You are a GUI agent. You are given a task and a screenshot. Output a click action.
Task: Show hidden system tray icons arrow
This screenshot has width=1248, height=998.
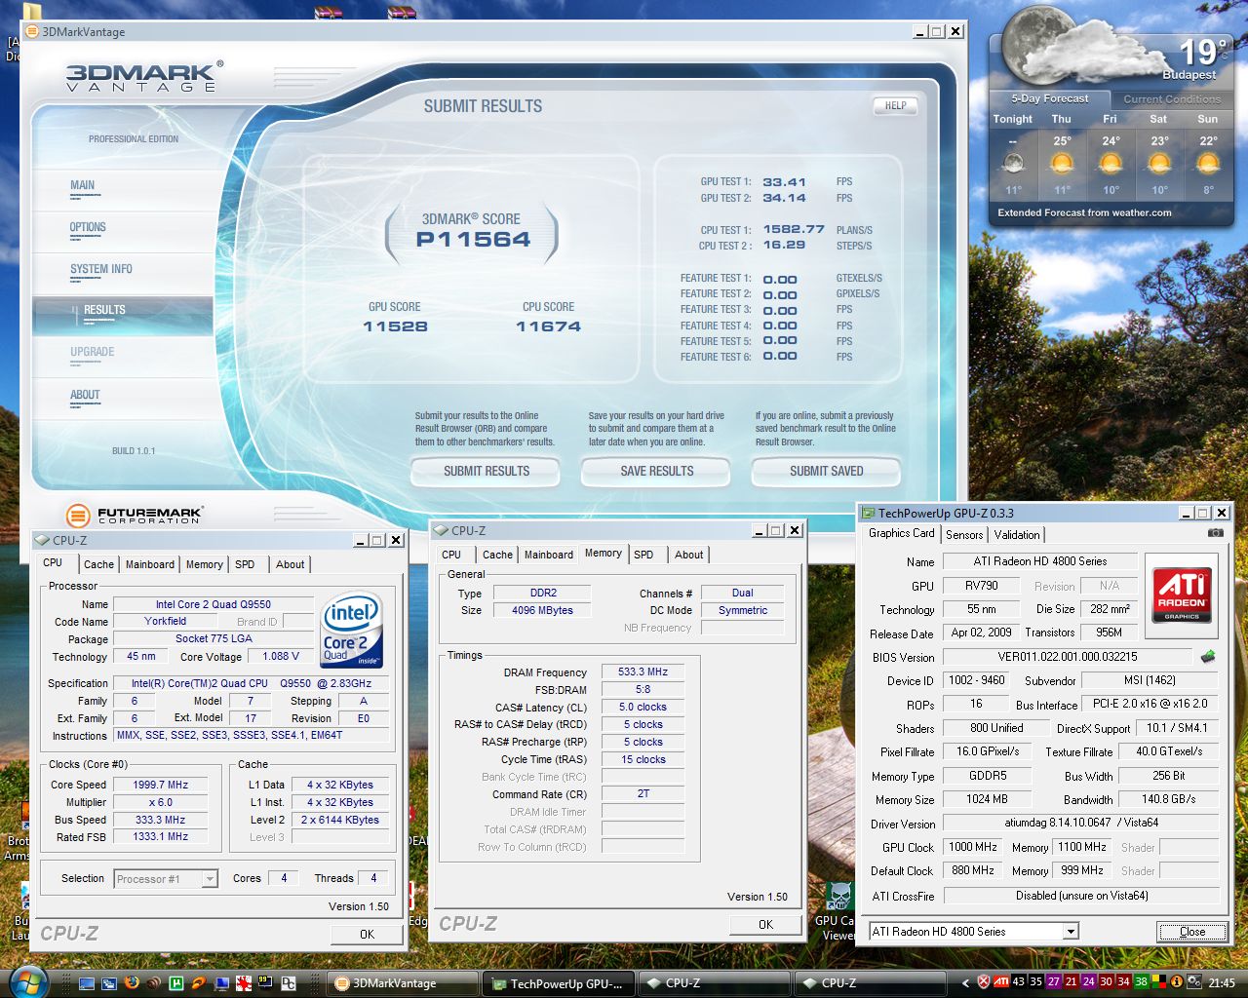[966, 982]
